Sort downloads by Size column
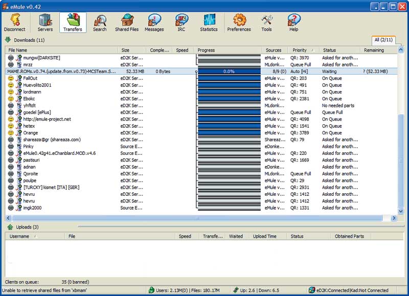Viewport: 409px width, 296px height. 132,50
